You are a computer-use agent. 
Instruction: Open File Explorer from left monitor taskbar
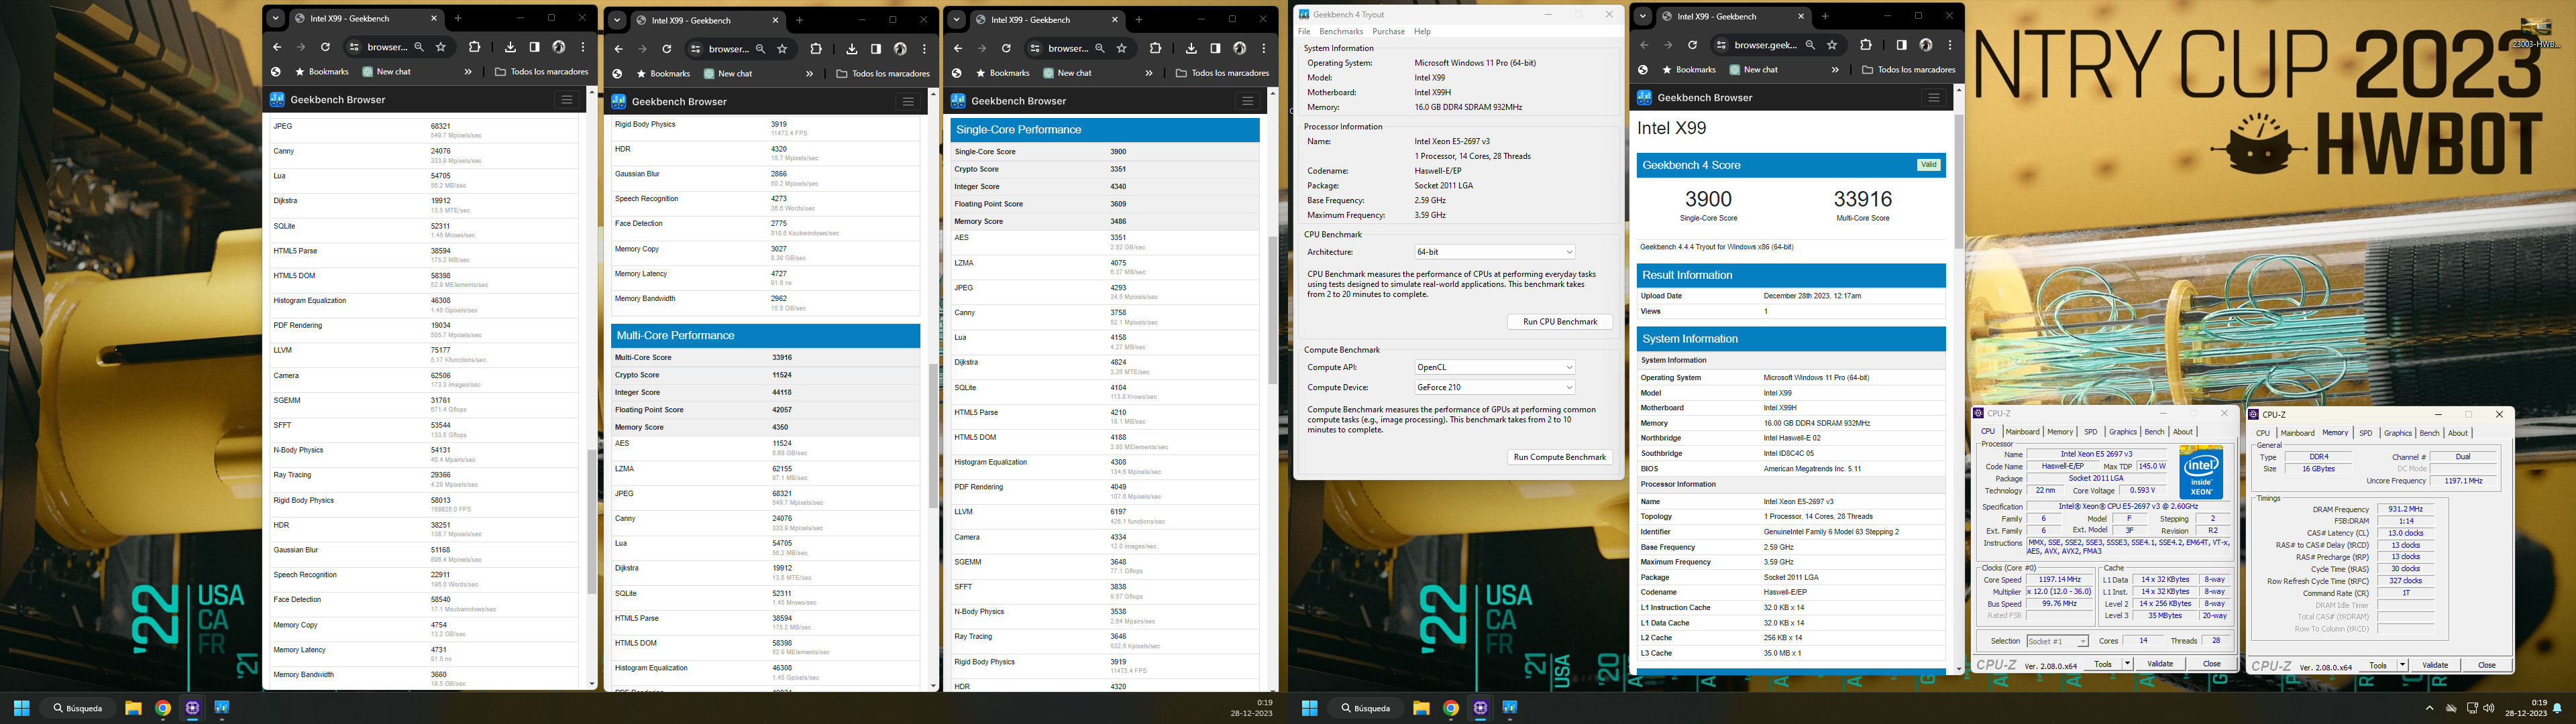[132, 708]
